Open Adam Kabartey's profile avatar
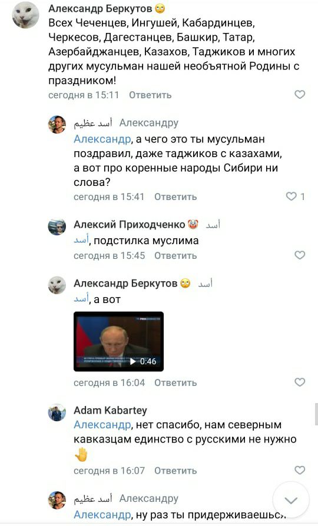This screenshot has width=318, height=526. pos(57,412)
